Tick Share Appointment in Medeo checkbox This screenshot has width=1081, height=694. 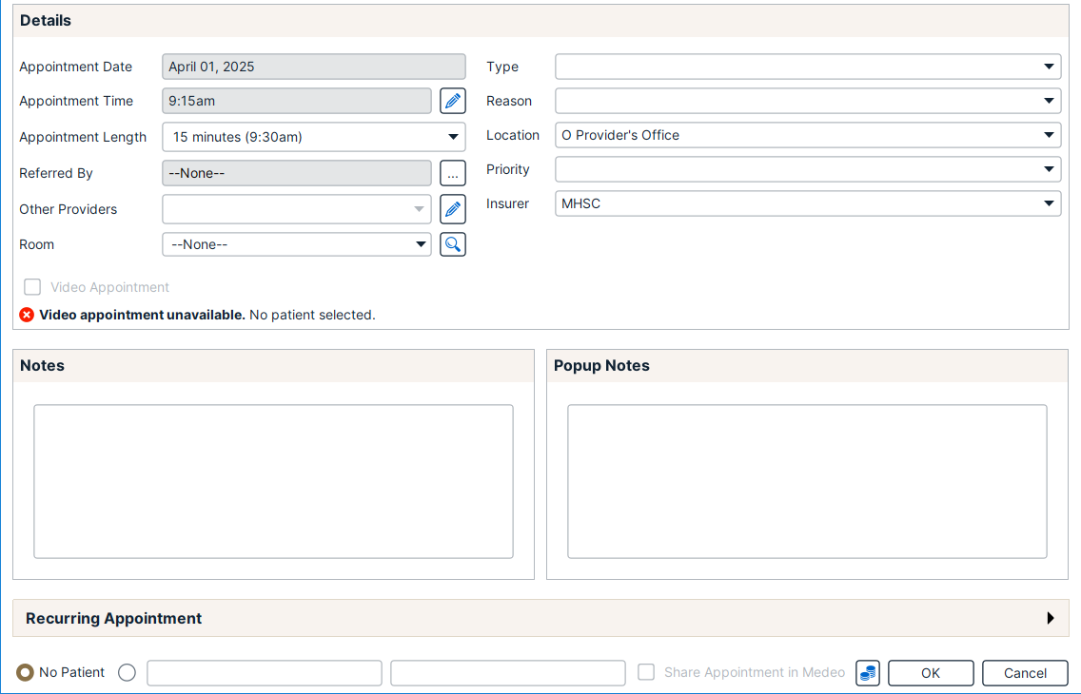point(646,672)
